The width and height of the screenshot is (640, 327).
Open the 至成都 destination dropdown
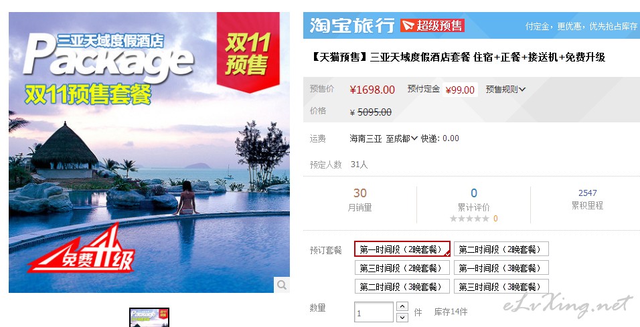point(402,138)
